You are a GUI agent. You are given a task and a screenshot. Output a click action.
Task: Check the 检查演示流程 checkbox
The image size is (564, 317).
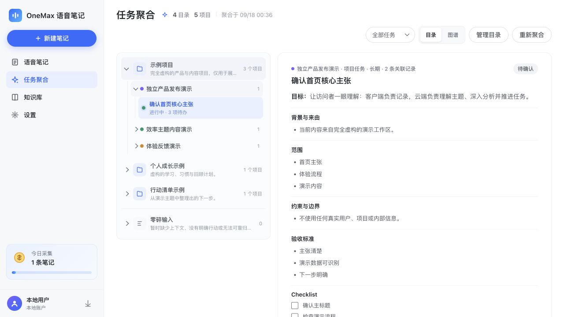pos(295,315)
